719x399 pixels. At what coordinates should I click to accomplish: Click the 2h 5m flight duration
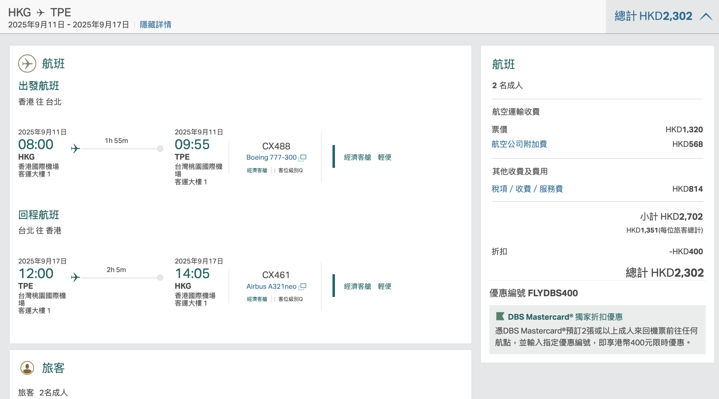[x=116, y=270]
